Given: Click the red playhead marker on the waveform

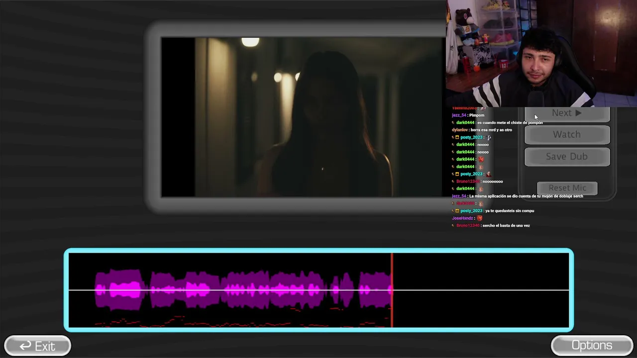Looking at the screenshot, I should [392, 290].
